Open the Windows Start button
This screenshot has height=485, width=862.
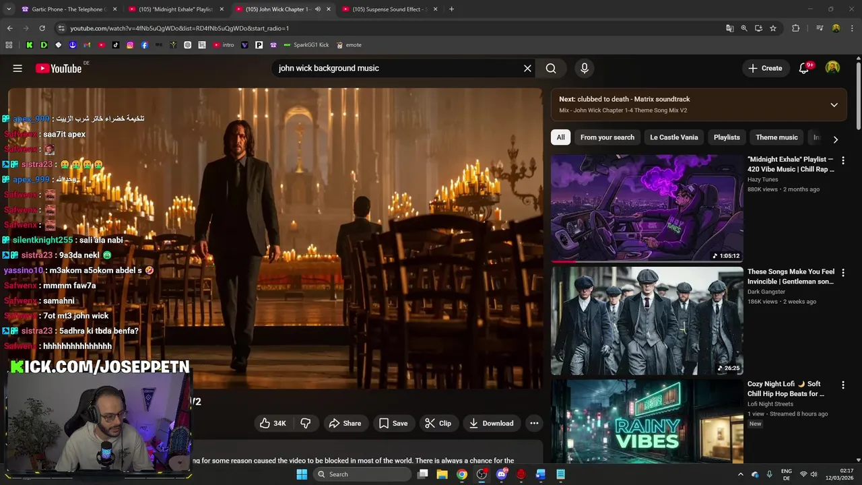pyautogui.click(x=302, y=474)
